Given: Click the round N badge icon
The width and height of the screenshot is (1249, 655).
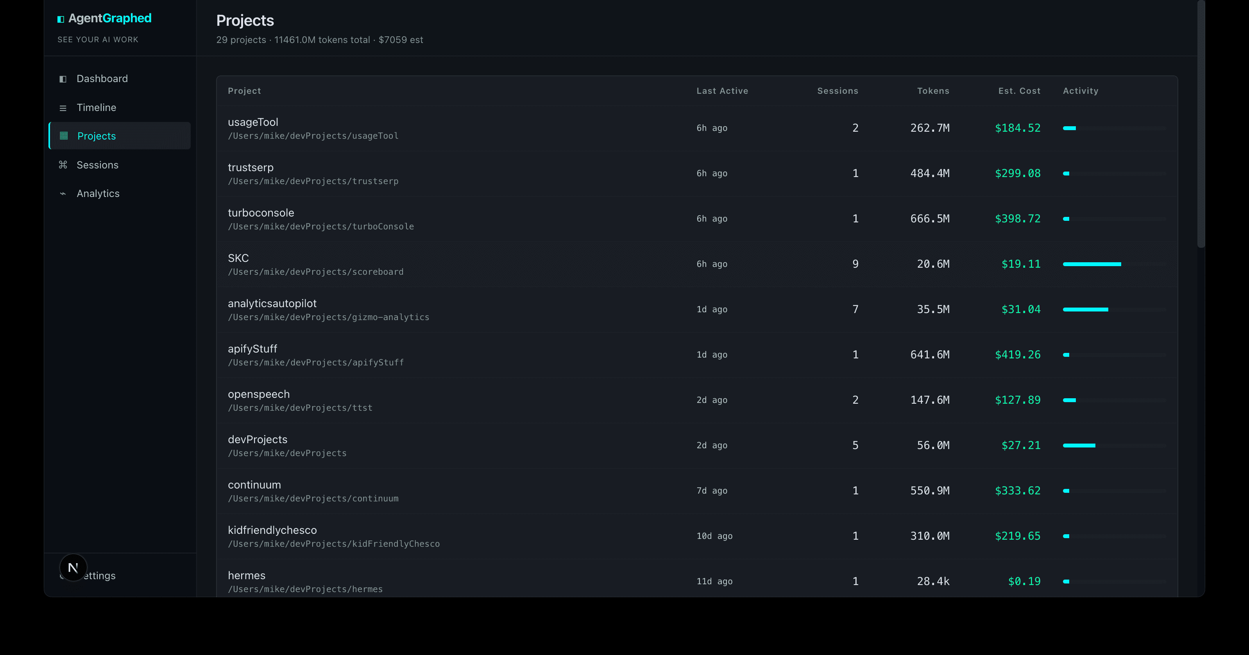Looking at the screenshot, I should point(73,568).
